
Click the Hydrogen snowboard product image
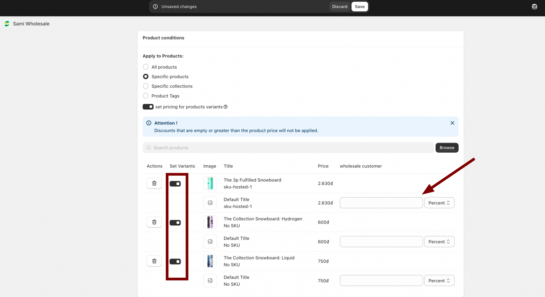coord(210,222)
